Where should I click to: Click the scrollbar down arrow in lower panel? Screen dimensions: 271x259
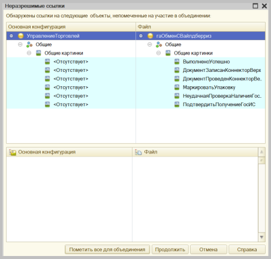261,237
